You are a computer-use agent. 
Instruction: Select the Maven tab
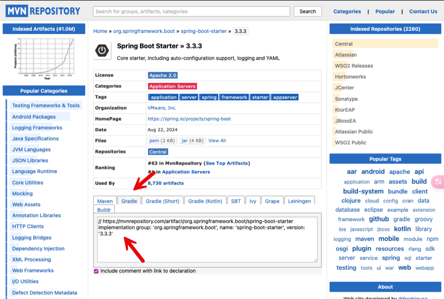(x=105, y=201)
